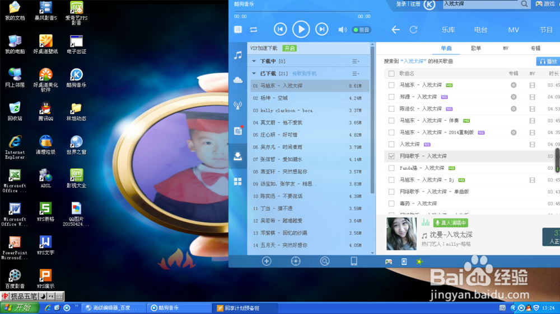This screenshot has width=560, height=314.
Task: Collapse the 下载中 list section
Action: 254,61
